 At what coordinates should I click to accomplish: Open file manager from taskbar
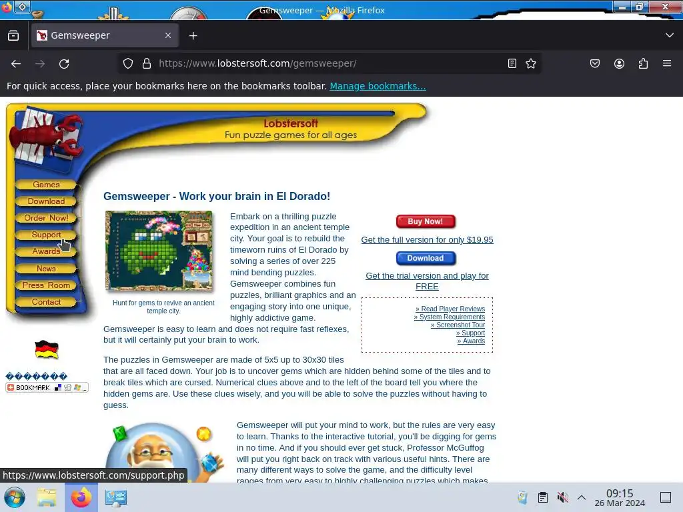pos(47,497)
